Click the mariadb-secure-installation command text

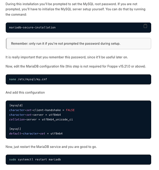coord(32,28)
